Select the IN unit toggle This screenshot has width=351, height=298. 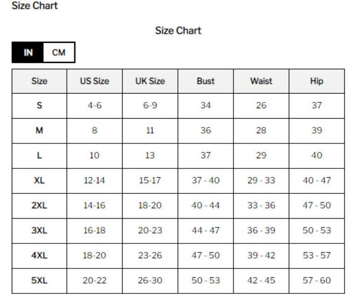click(28, 52)
